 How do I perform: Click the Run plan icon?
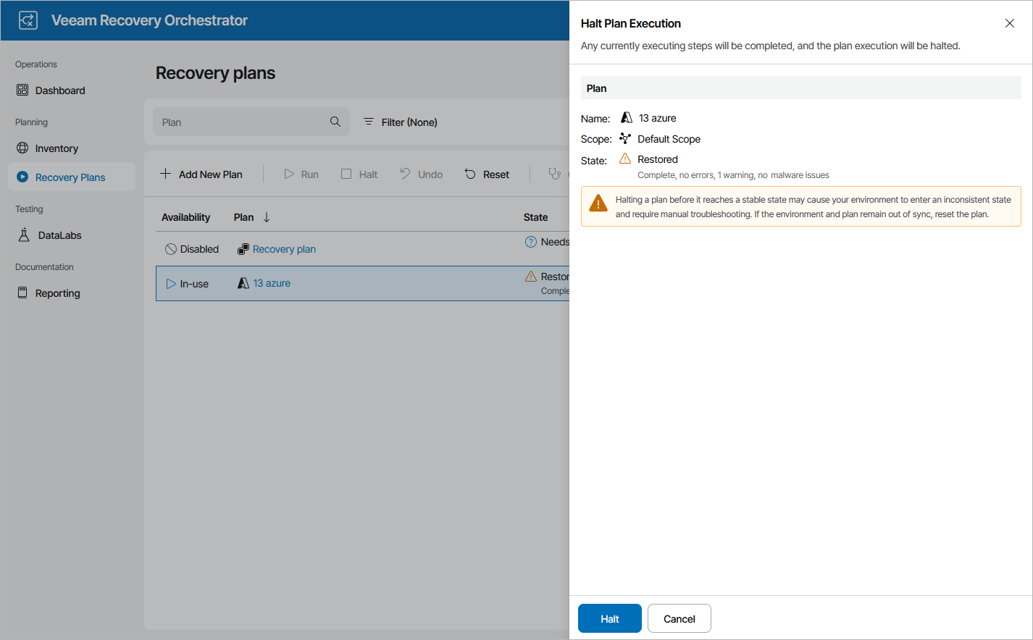(x=288, y=174)
